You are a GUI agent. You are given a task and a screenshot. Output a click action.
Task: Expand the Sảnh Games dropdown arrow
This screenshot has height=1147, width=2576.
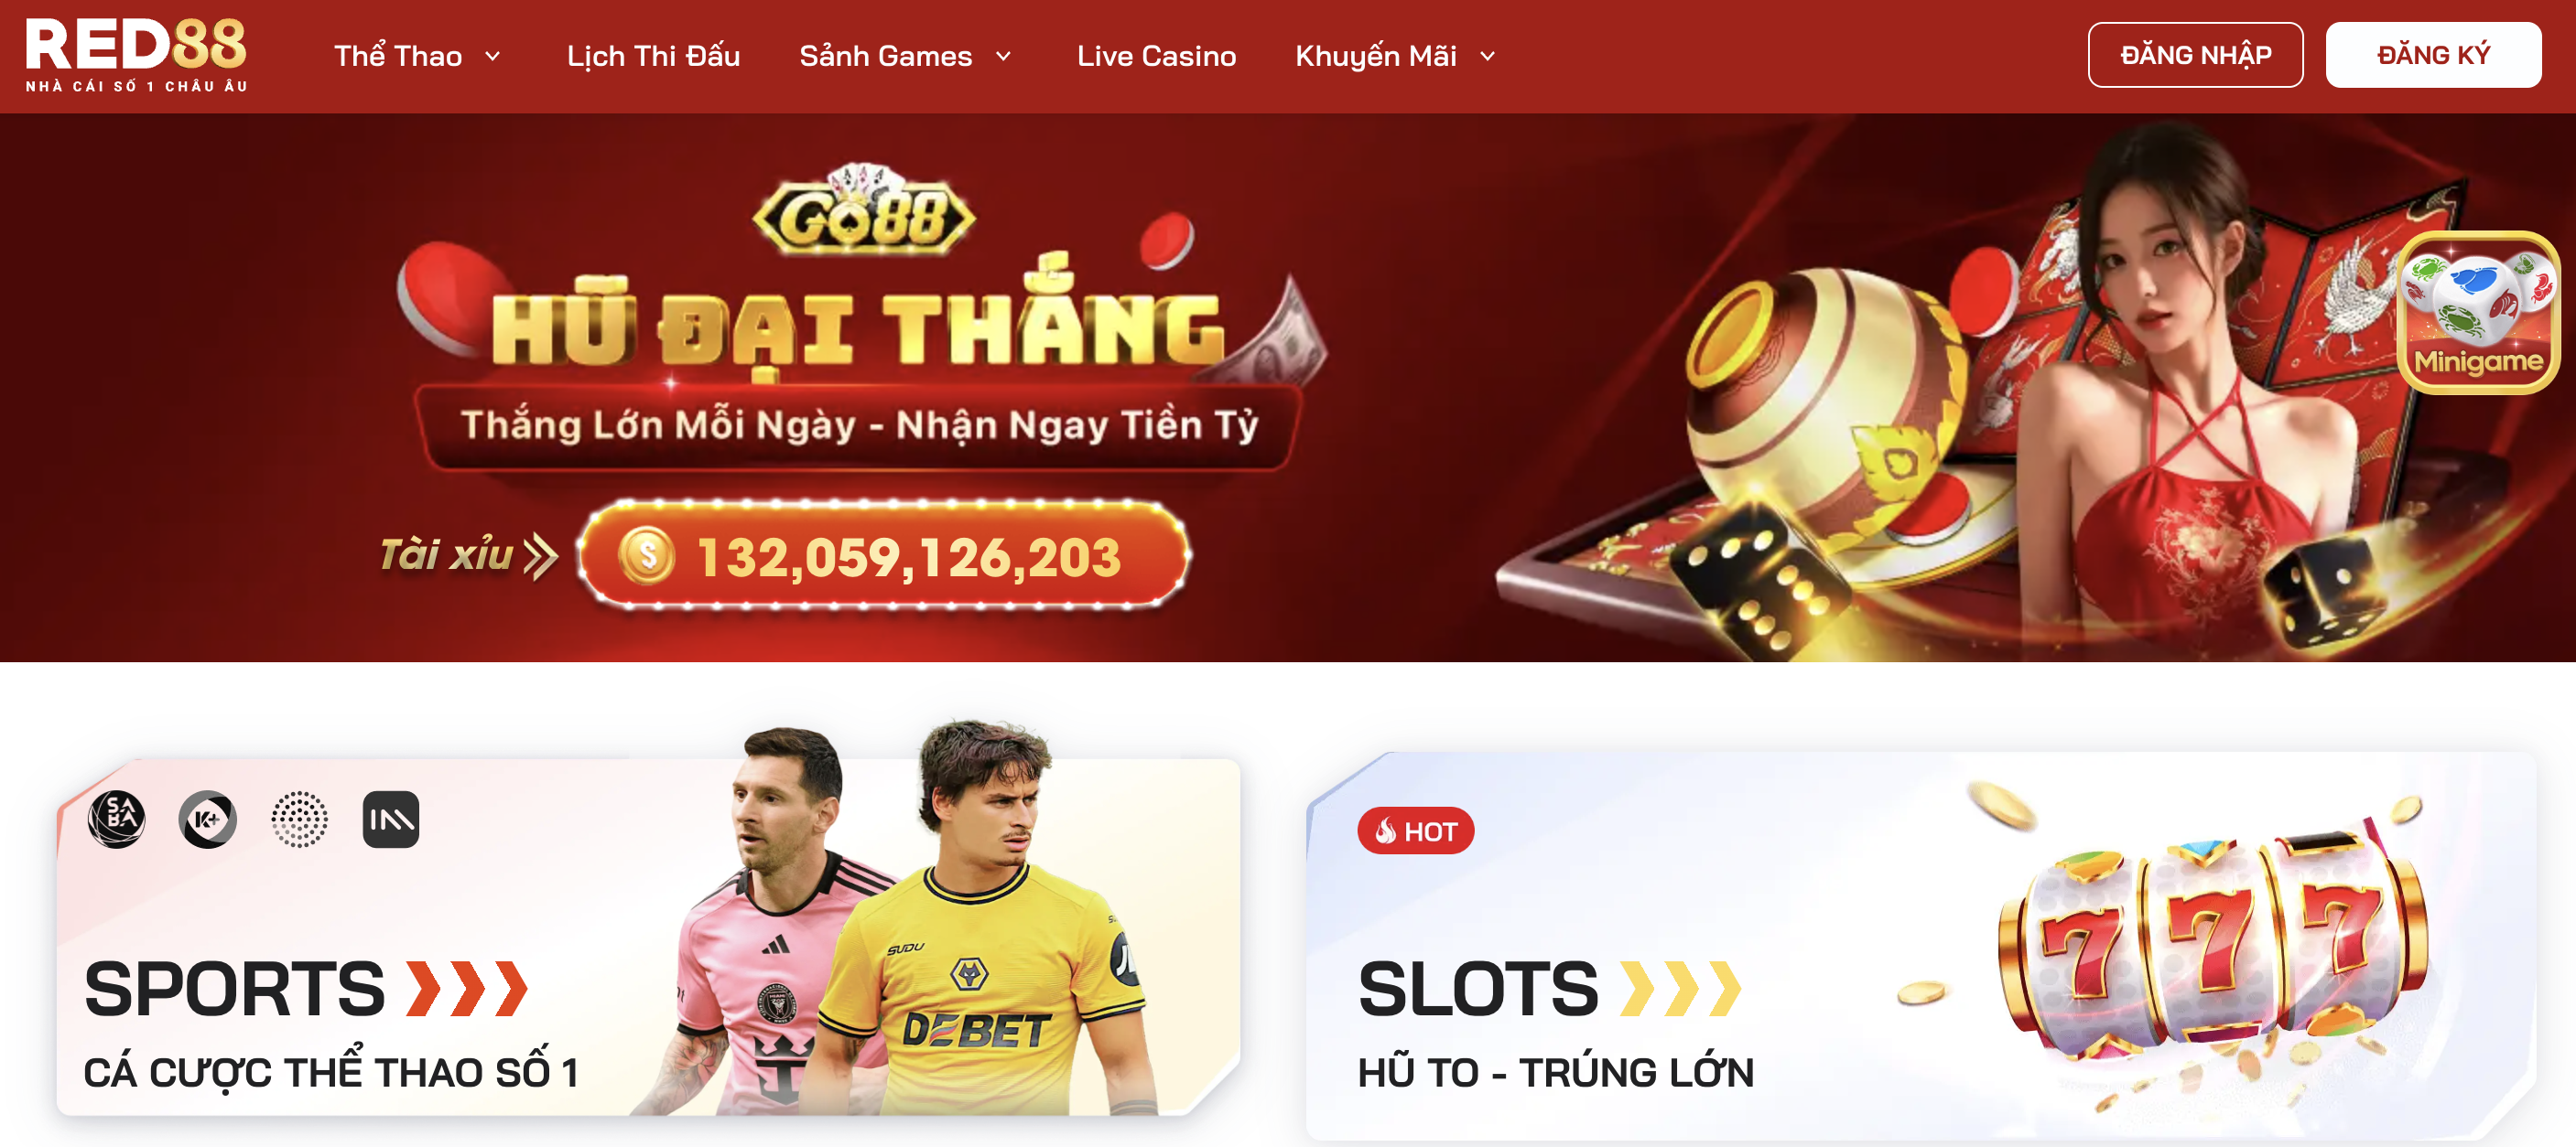tap(1003, 57)
